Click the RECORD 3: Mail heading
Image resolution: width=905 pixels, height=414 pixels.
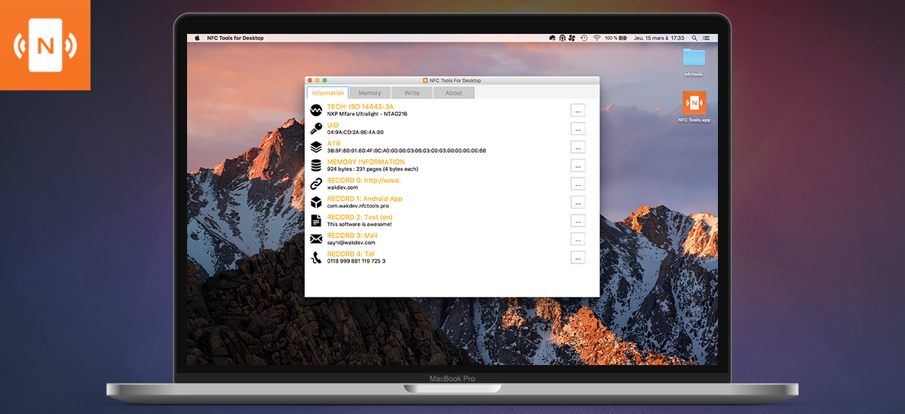352,236
